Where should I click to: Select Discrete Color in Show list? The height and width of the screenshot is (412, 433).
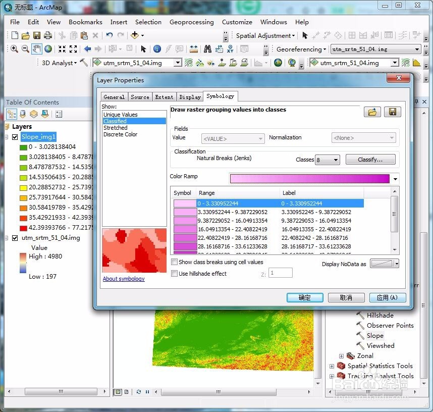point(120,134)
